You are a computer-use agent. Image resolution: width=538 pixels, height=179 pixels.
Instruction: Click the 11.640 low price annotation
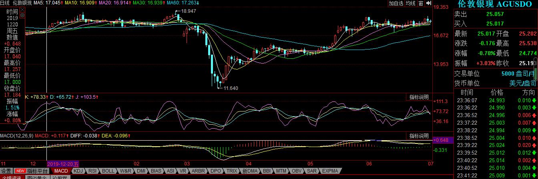click(231, 88)
